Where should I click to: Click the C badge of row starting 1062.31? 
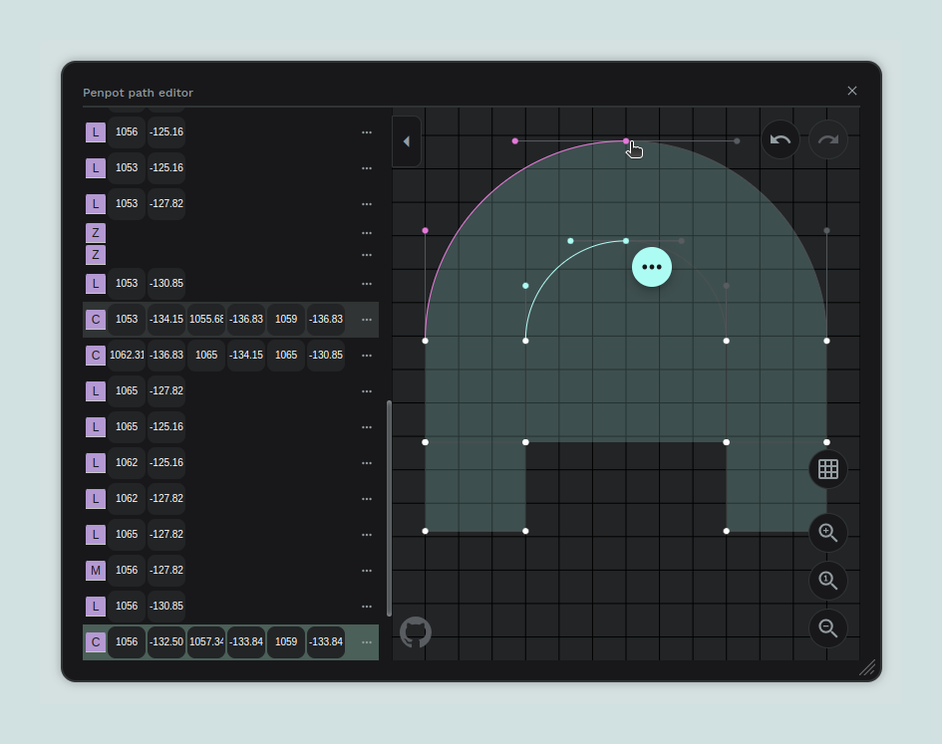pos(96,356)
